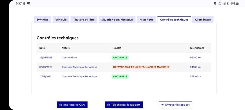Select the 17/12/2021 Contrôle Technique Périodique row
Viewport: 245px width, 110px height.
(x=124, y=76)
